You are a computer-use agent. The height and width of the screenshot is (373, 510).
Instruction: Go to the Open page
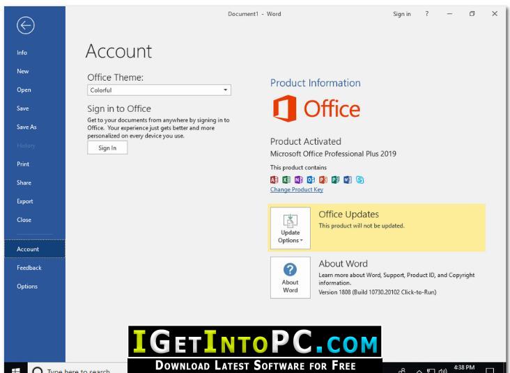(24, 90)
